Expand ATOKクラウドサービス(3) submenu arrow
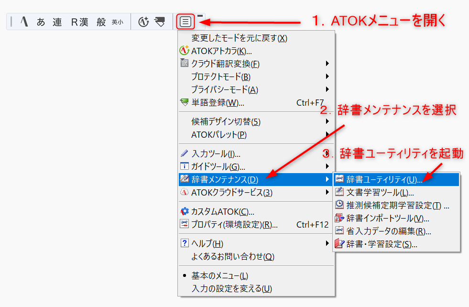 327,192
